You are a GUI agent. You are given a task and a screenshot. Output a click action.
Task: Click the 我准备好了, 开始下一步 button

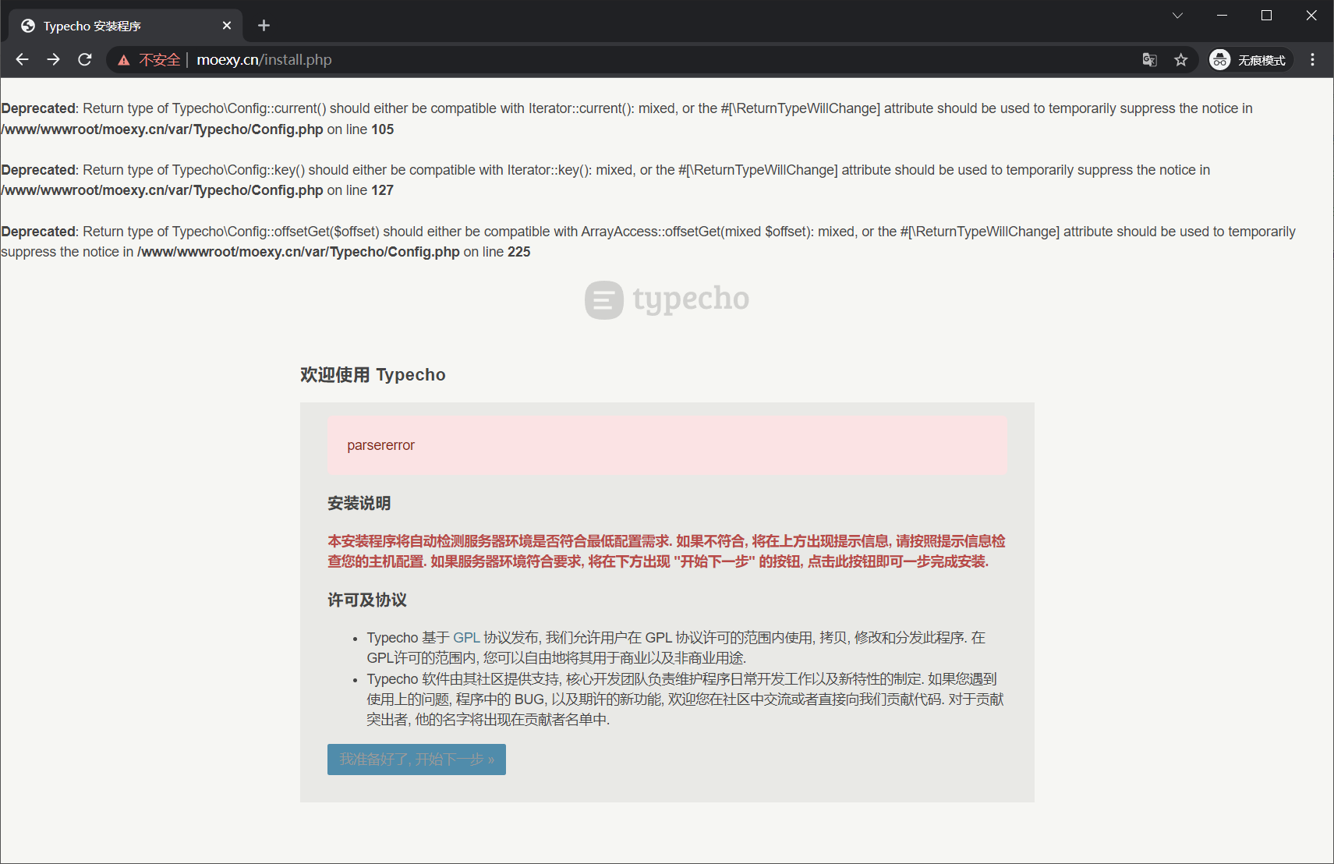[x=416, y=760]
